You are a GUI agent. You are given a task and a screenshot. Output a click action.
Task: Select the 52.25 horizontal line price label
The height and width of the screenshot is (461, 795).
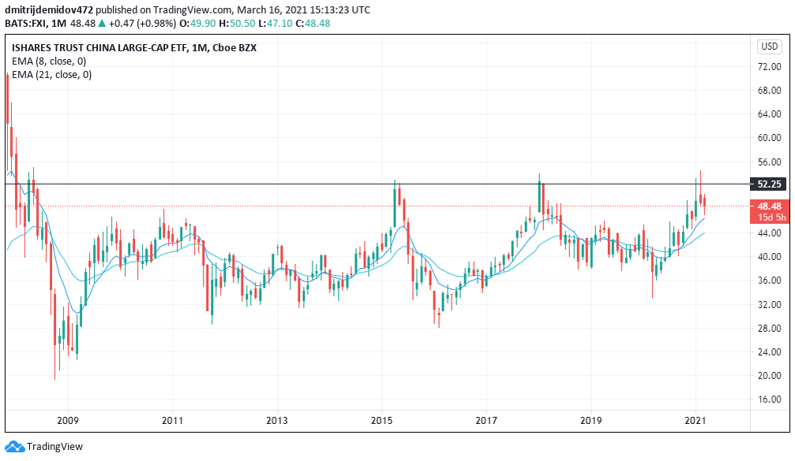tap(769, 184)
